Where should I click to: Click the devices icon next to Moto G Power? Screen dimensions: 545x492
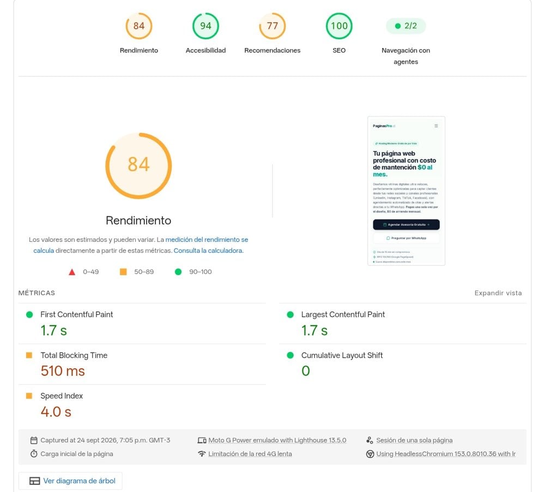point(202,440)
